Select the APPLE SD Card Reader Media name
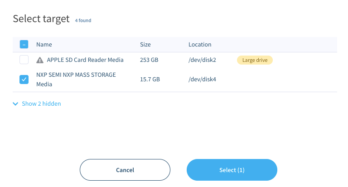Screen dimensions: 348x187 (85, 60)
